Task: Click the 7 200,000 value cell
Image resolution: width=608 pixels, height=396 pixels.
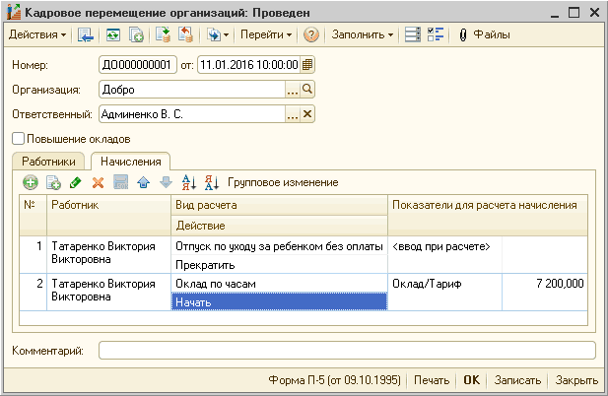Action: coord(545,292)
